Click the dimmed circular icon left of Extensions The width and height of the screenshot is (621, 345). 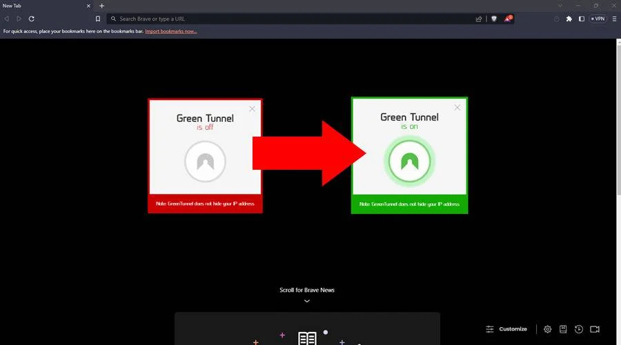(556, 19)
